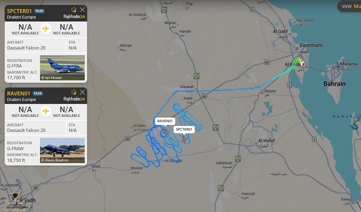
Task: Click the yellow airplane icon in SPCTER01 panel
Action: click(x=46, y=29)
